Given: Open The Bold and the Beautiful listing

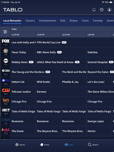Looking at the screenshot, I should click(74, 72).
